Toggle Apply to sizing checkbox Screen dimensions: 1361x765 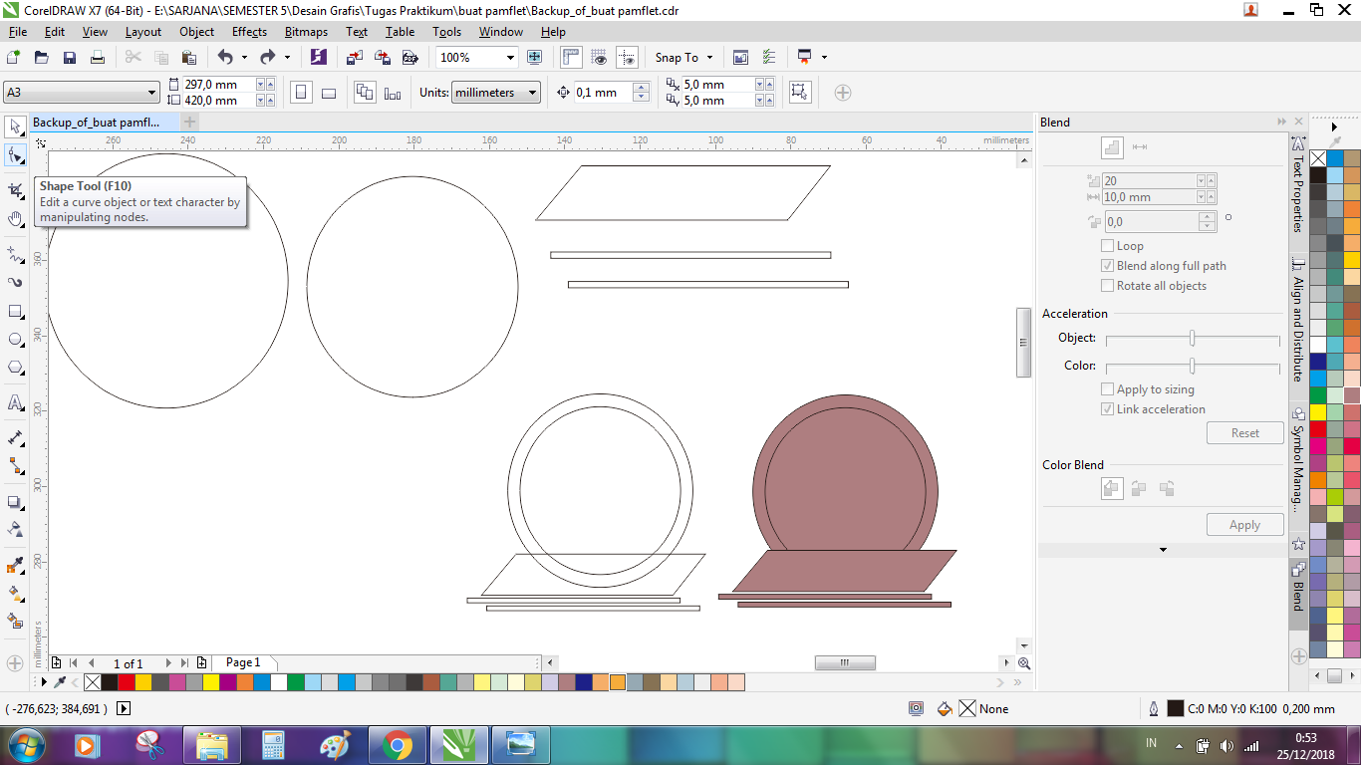pos(1107,389)
